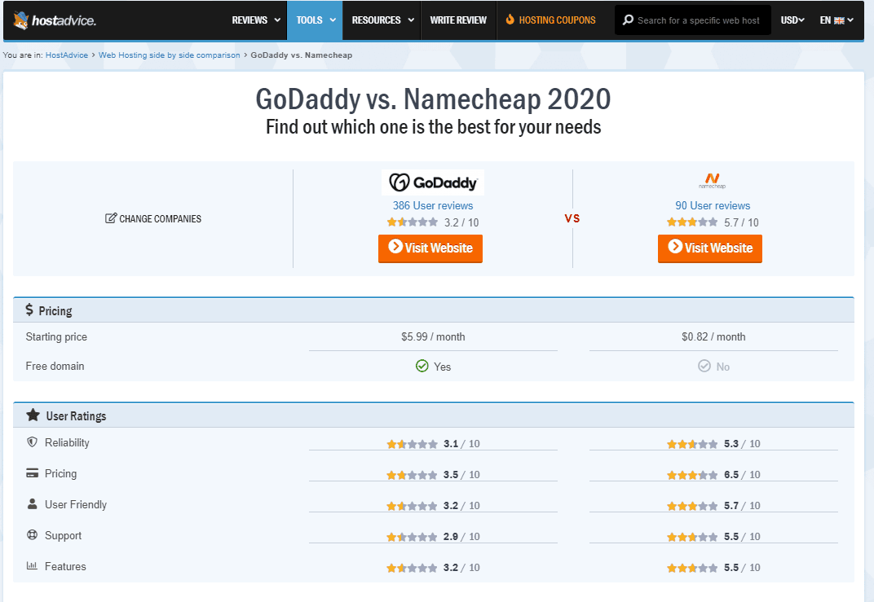Viewport: 874px width, 602px height.
Task: Click the User Ratings section header
Action: (x=434, y=415)
